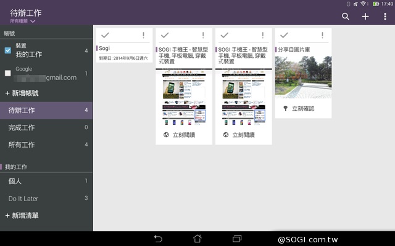Open the first card's SOGI 手機王 title text
Image resolution: width=395 pixels, height=246 pixels.
(183, 55)
